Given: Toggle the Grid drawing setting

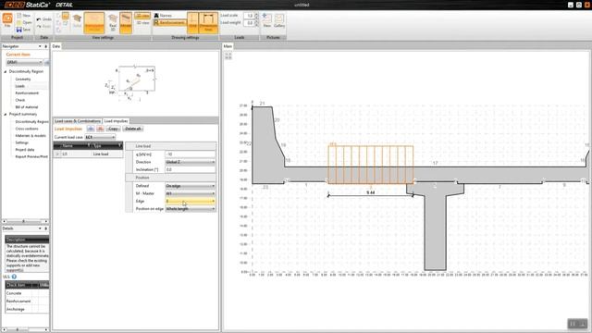Looking at the screenshot, I should coord(192,22).
